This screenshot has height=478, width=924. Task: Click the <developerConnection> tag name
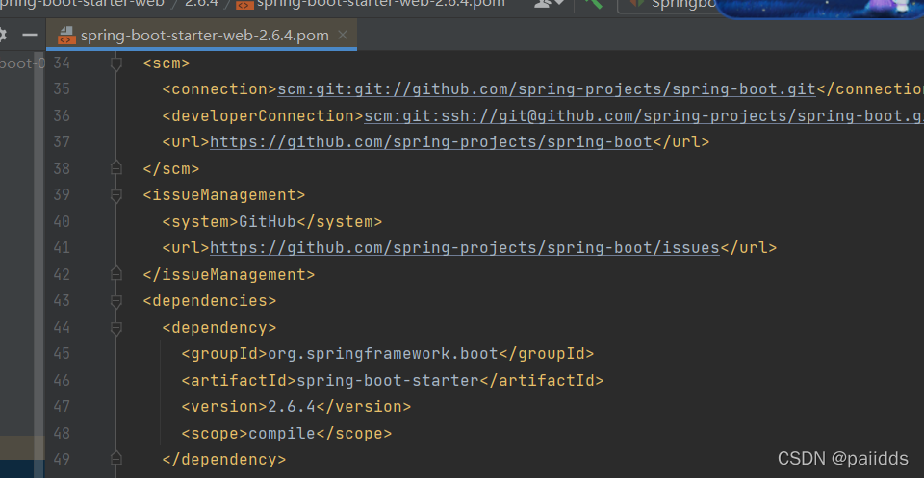[x=263, y=116]
